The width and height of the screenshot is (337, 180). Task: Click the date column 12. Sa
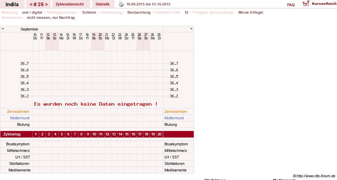tap(48, 36)
